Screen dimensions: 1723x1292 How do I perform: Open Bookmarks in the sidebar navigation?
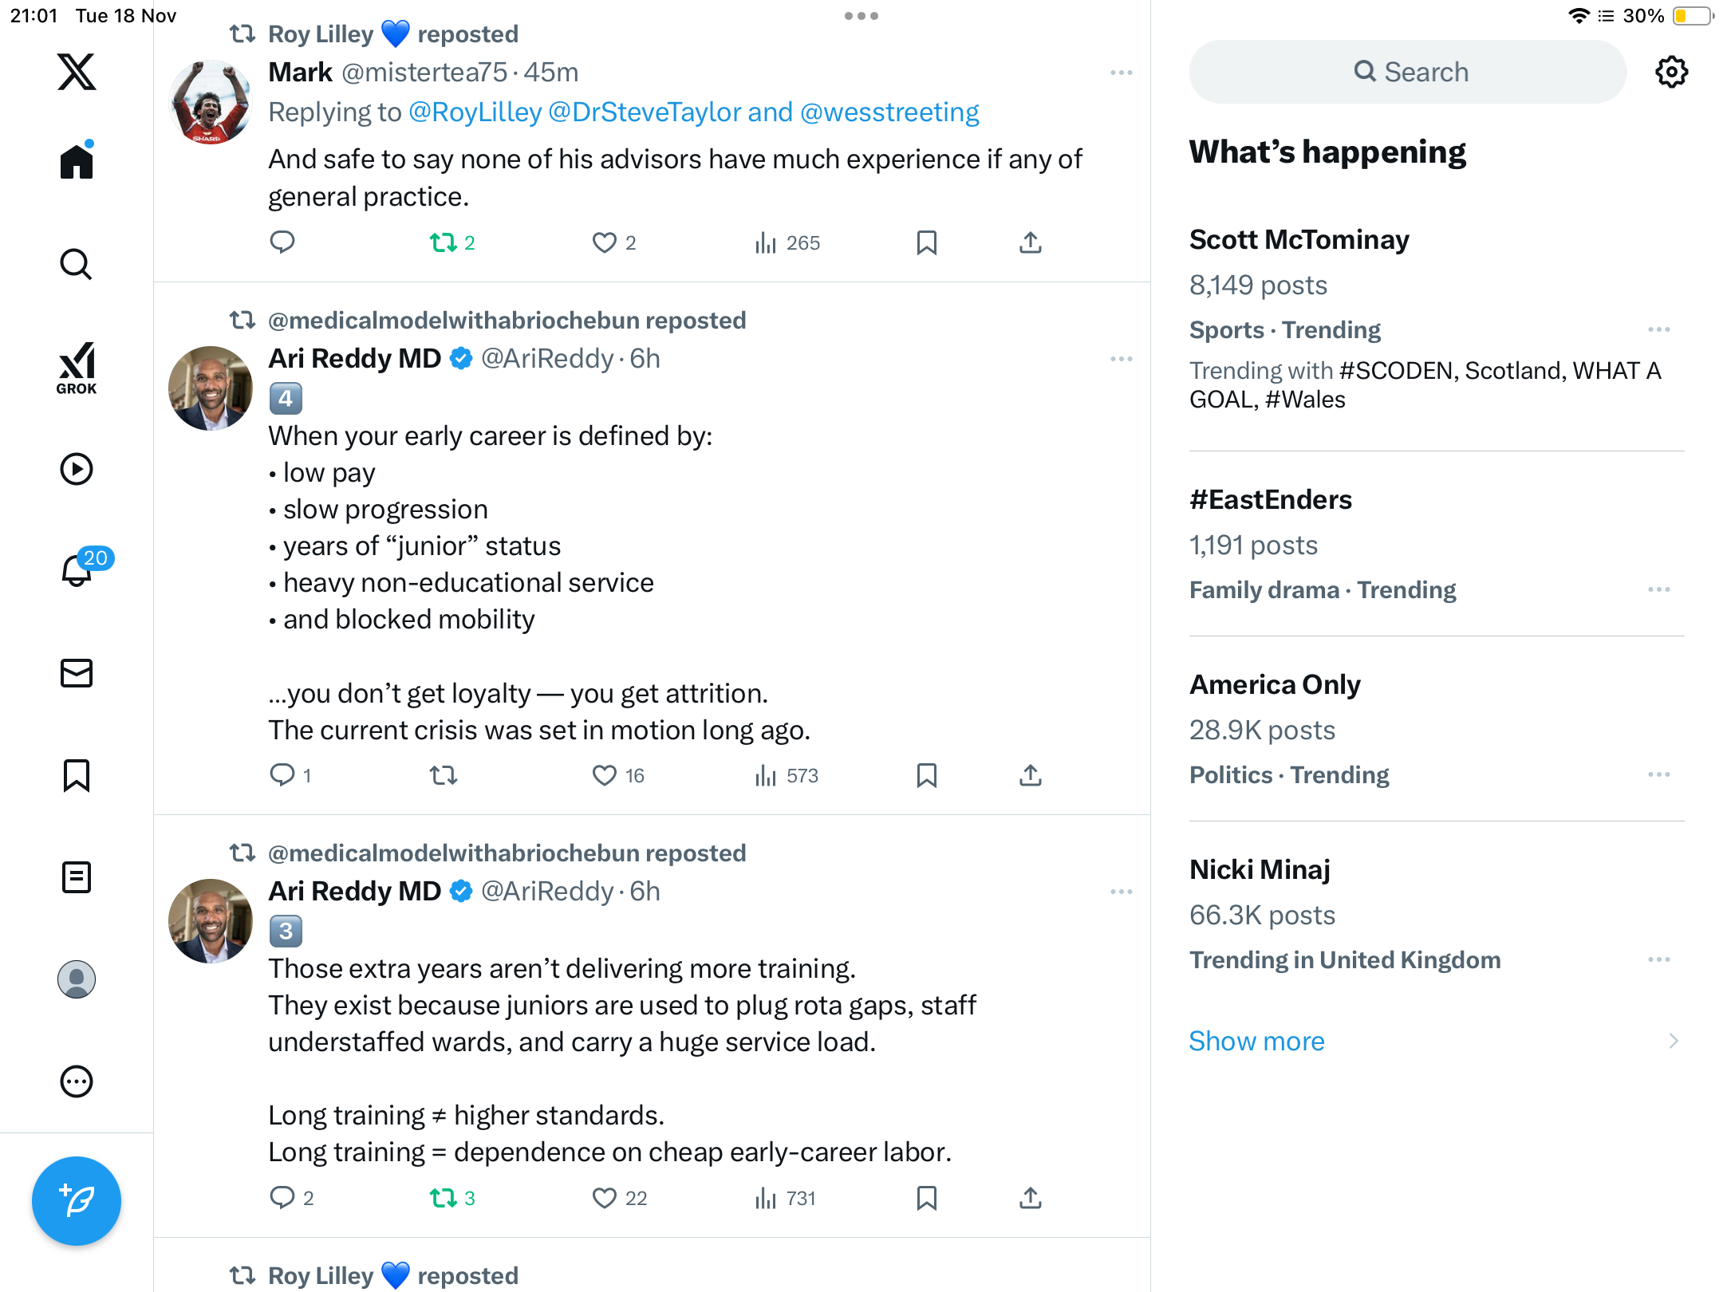click(77, 775)
